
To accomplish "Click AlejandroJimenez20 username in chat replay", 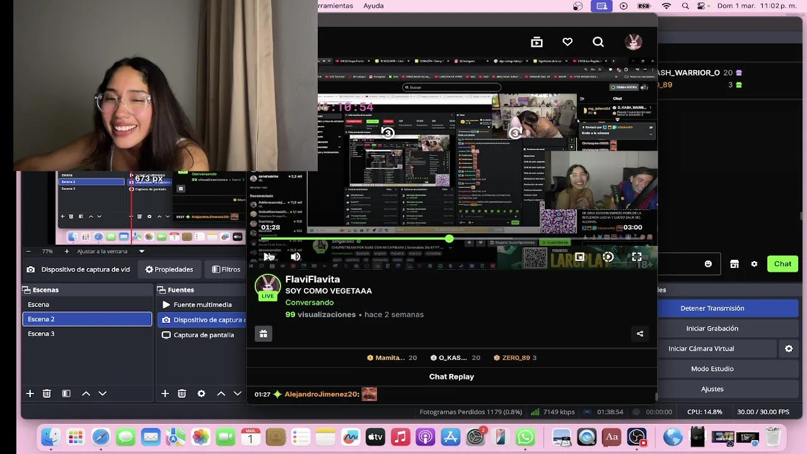I will 322,394.
